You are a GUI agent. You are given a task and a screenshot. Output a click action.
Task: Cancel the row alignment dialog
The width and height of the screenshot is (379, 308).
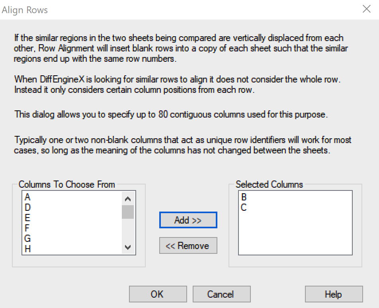(221, 294)
